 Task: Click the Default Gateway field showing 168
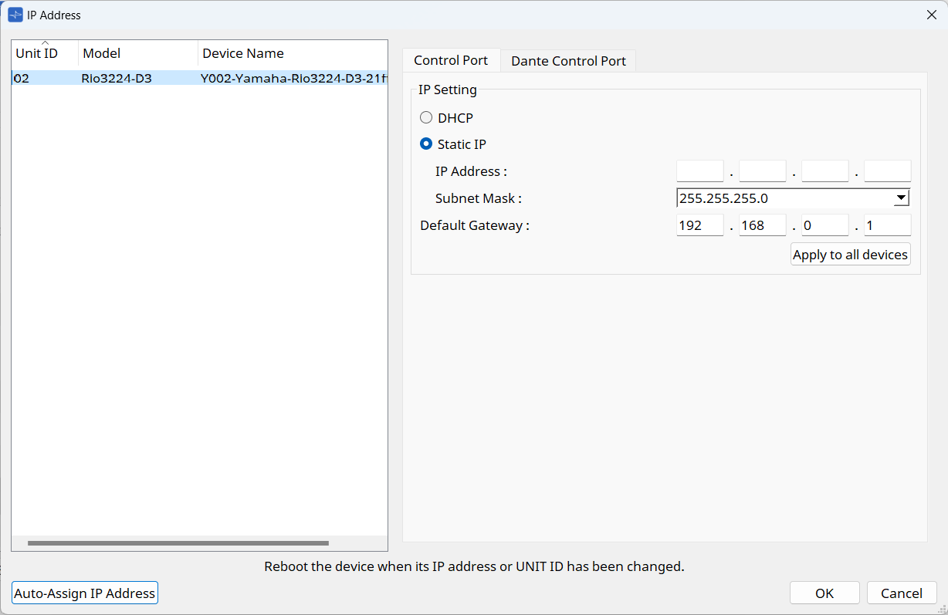[762, 225]
